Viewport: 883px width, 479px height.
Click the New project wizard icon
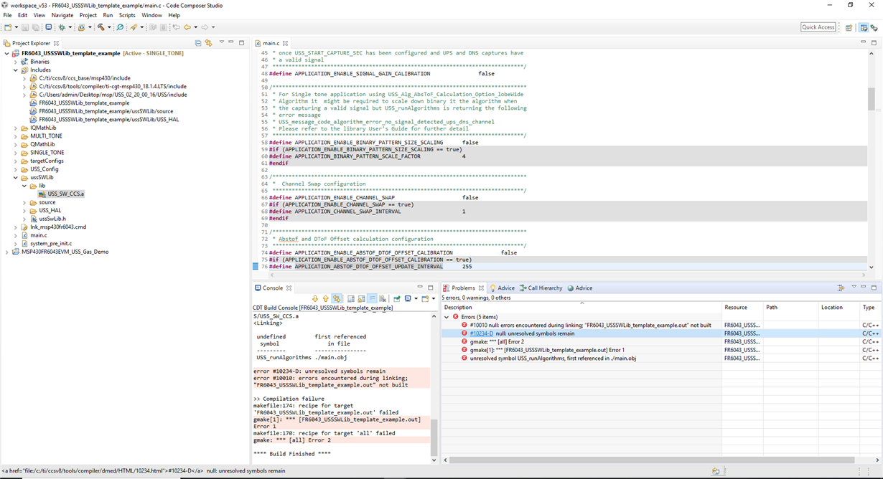[x=8, y=27]
